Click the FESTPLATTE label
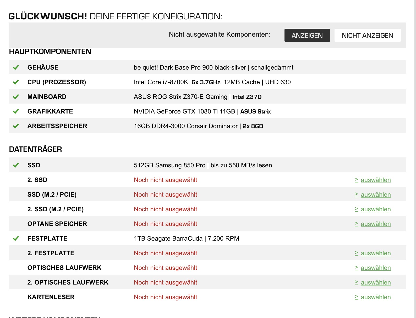416x318 pixels. click(x=47, y=238)
